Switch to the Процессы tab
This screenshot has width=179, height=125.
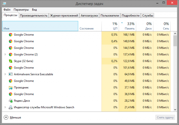click(x=10, y=15)
